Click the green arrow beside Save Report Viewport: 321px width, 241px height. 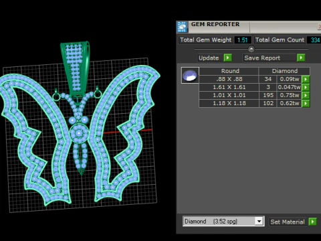(301, 58)
